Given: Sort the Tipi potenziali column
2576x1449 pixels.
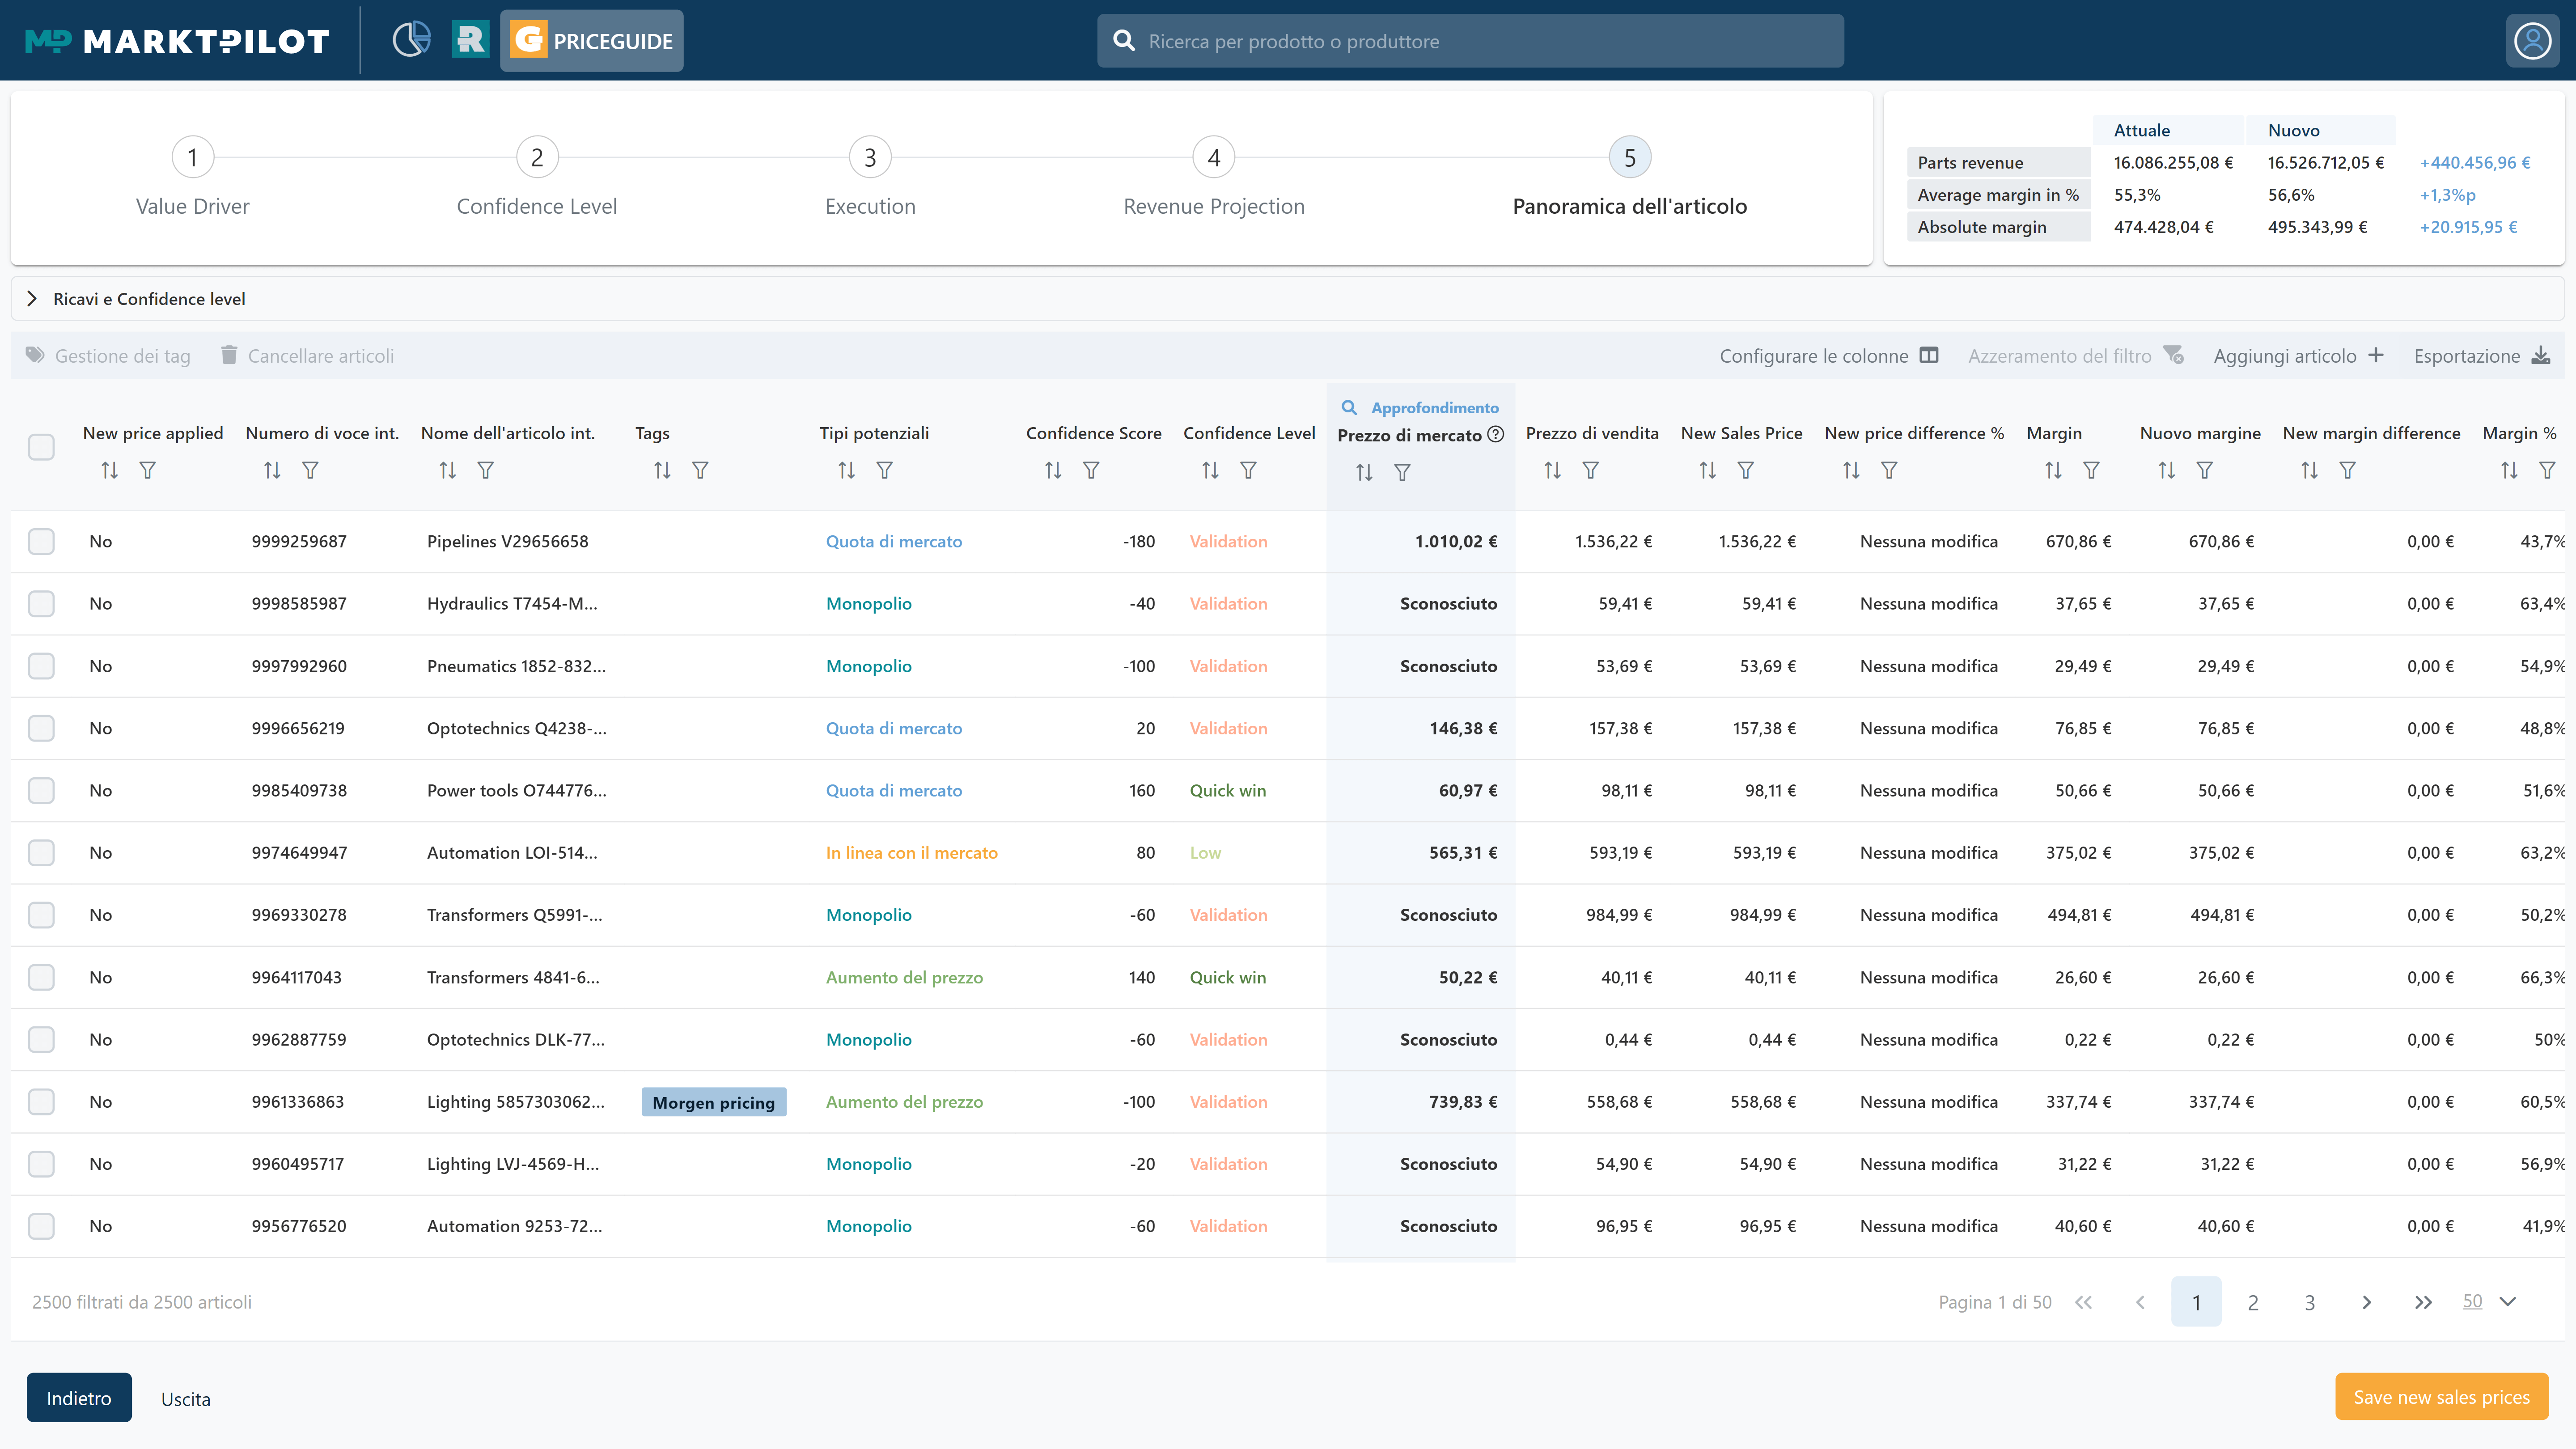Looking at the screenshot, I should click(847, 470).
